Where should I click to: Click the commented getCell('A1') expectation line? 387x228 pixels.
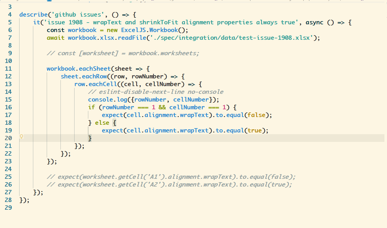(171, 177)
